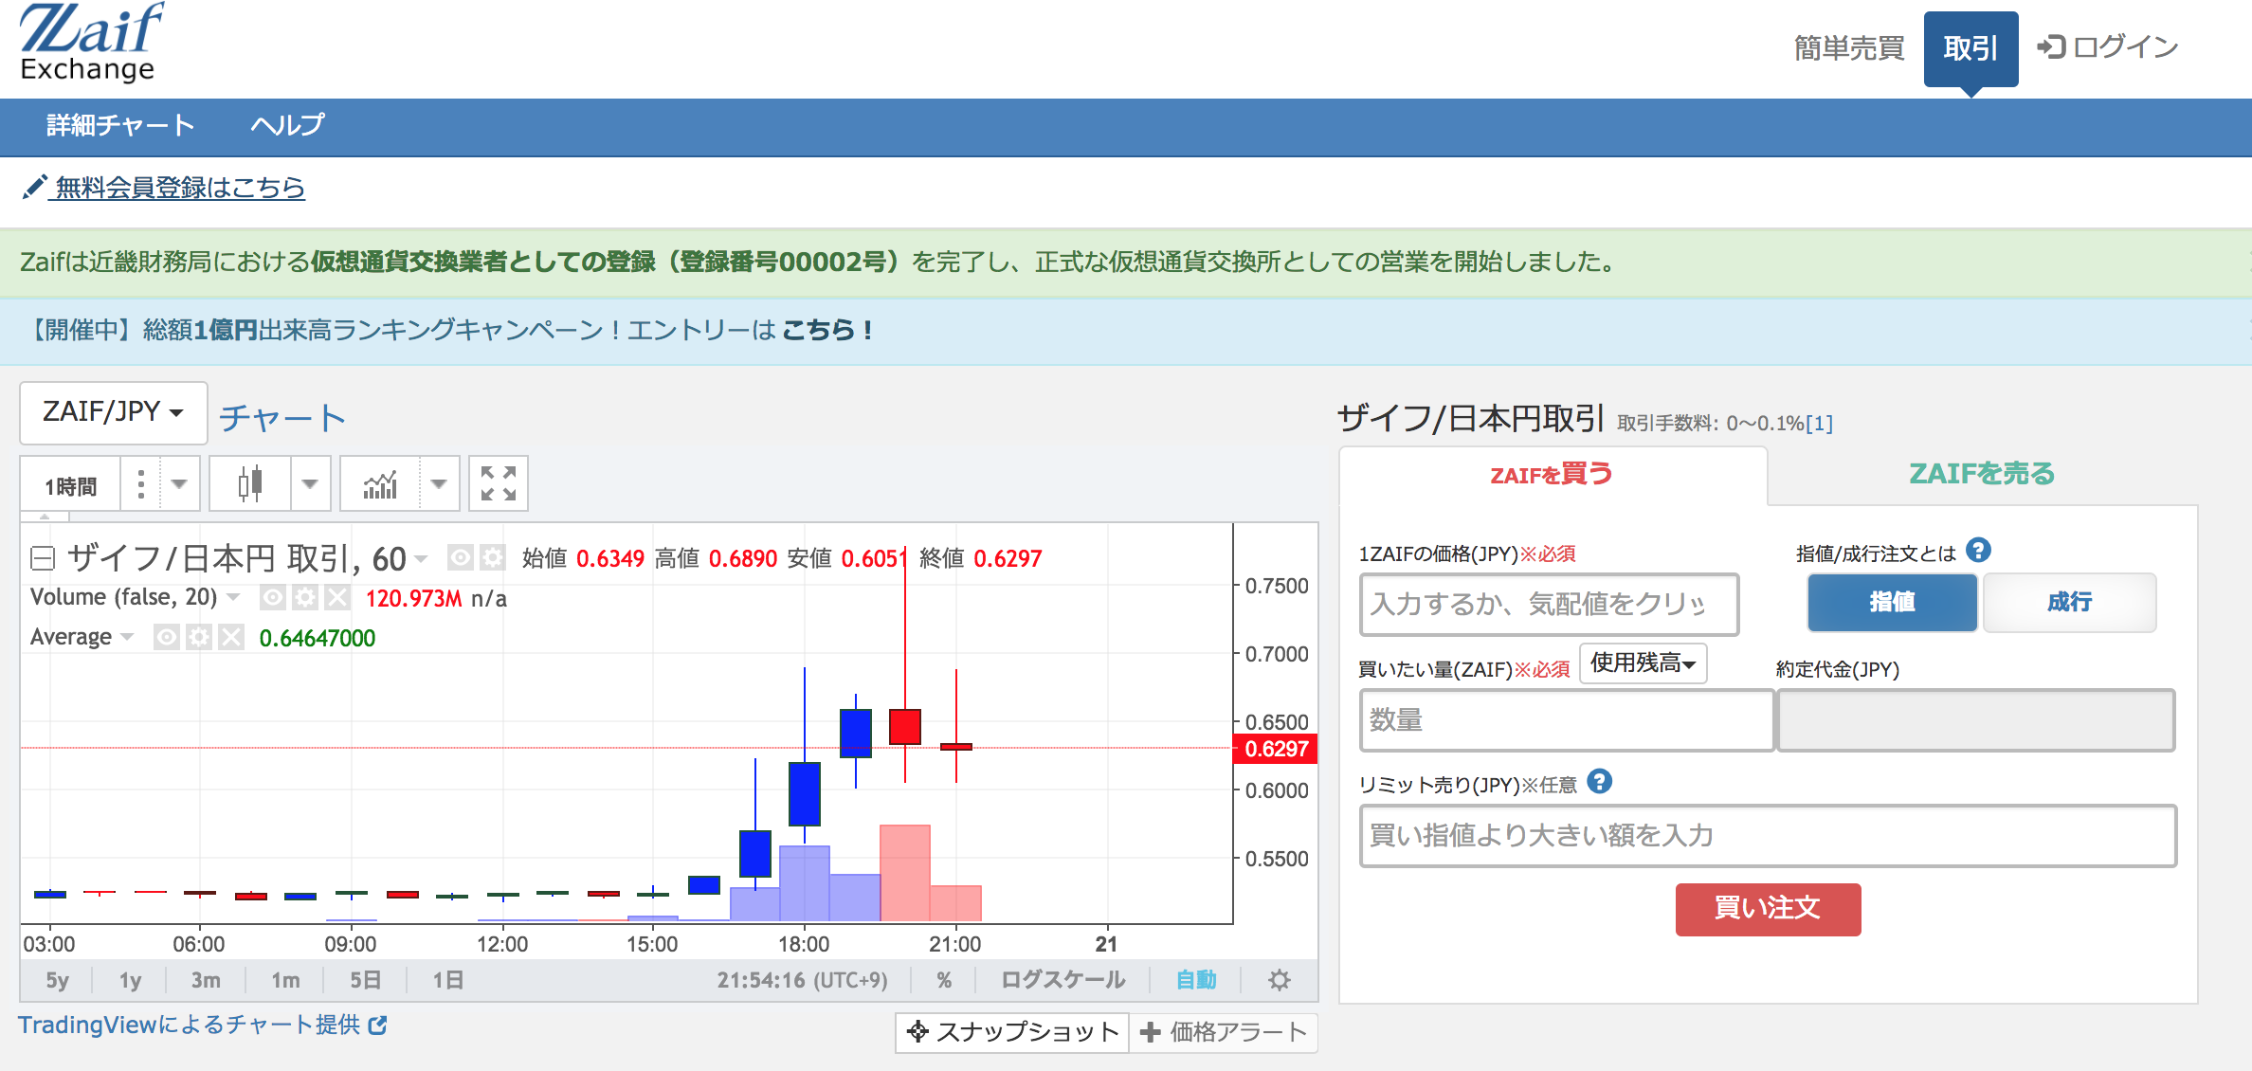Open settings gear for ザイフ/日本円 series
Screen dimensions: 2252x1071
pyautogui.click(x=493, y=557)
